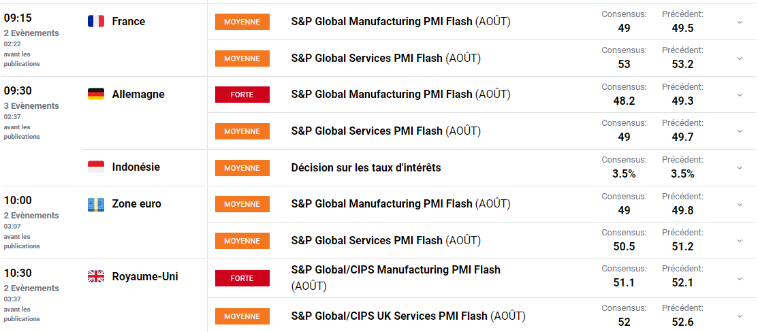
Task: Expand France Services PMI Flash details
Action: point(740,59)
